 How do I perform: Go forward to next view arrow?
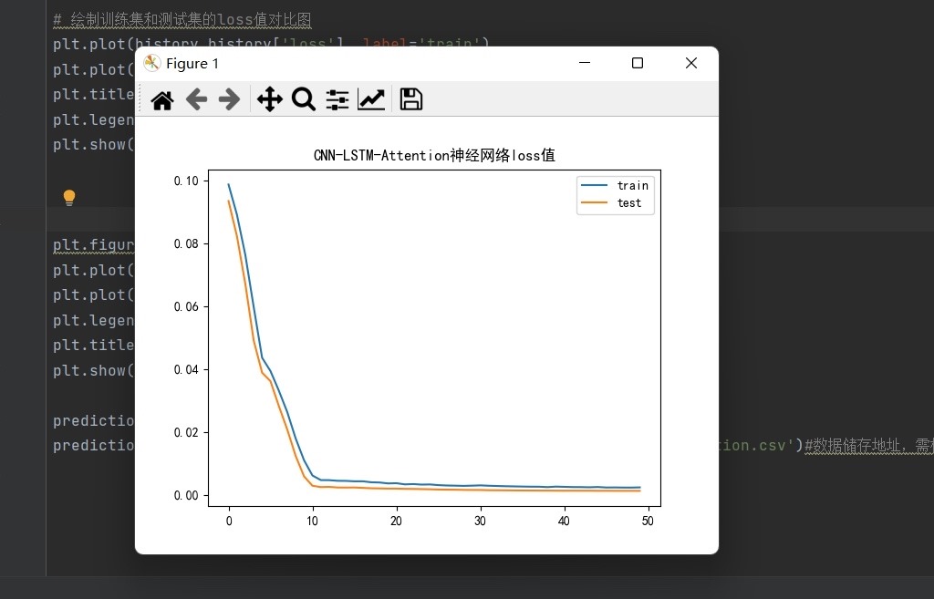[229, 99]
